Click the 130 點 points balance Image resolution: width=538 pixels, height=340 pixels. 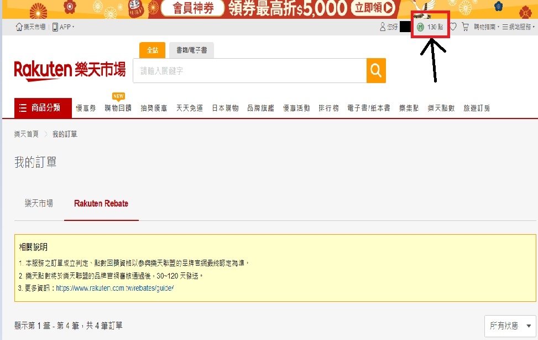[435, 27]
